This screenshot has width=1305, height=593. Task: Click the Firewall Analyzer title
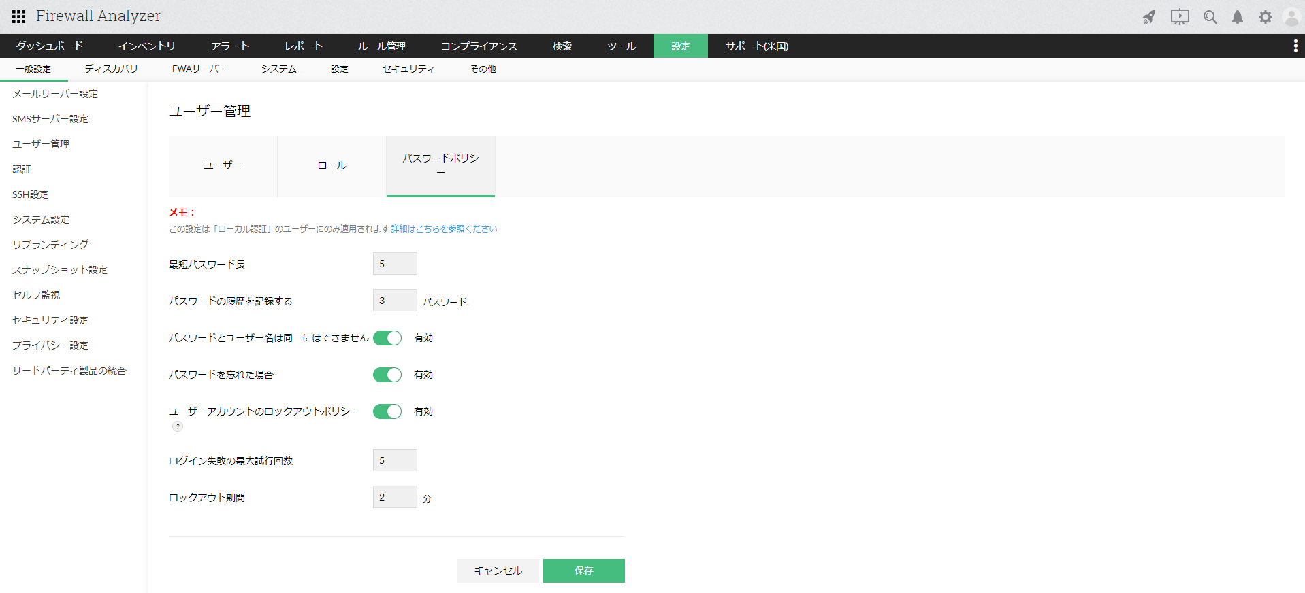98,16
